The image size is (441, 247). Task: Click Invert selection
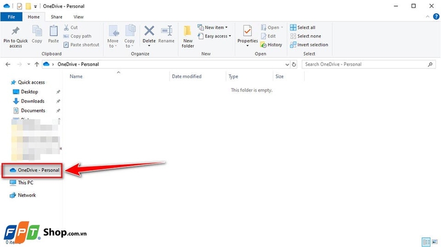pyautogui.click(x=309, y=45)
